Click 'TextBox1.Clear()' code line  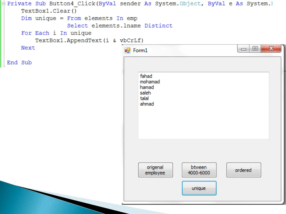(49, 11)
